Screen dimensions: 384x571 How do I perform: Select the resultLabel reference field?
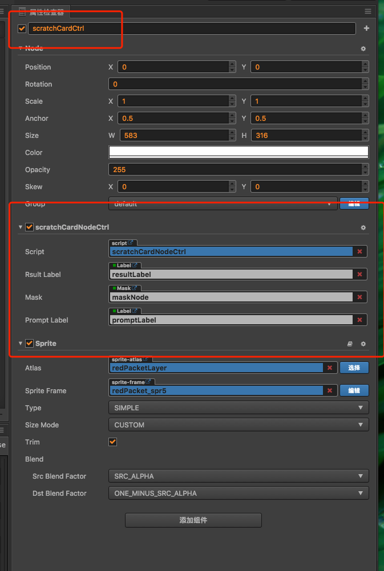click(231, 275)
